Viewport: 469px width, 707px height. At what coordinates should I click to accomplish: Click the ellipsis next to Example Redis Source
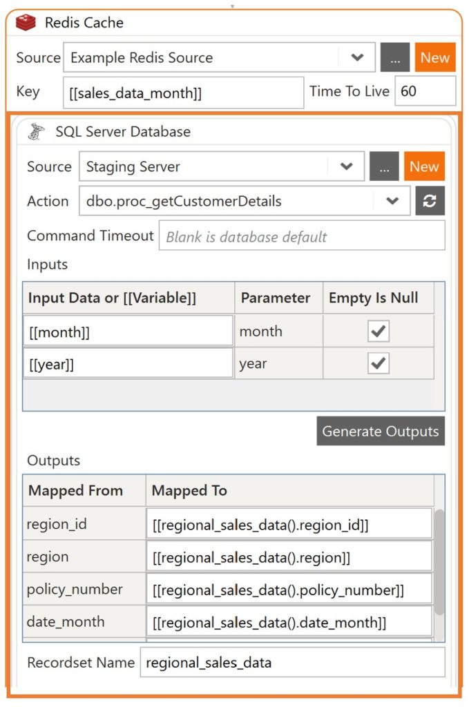point(395,57)
